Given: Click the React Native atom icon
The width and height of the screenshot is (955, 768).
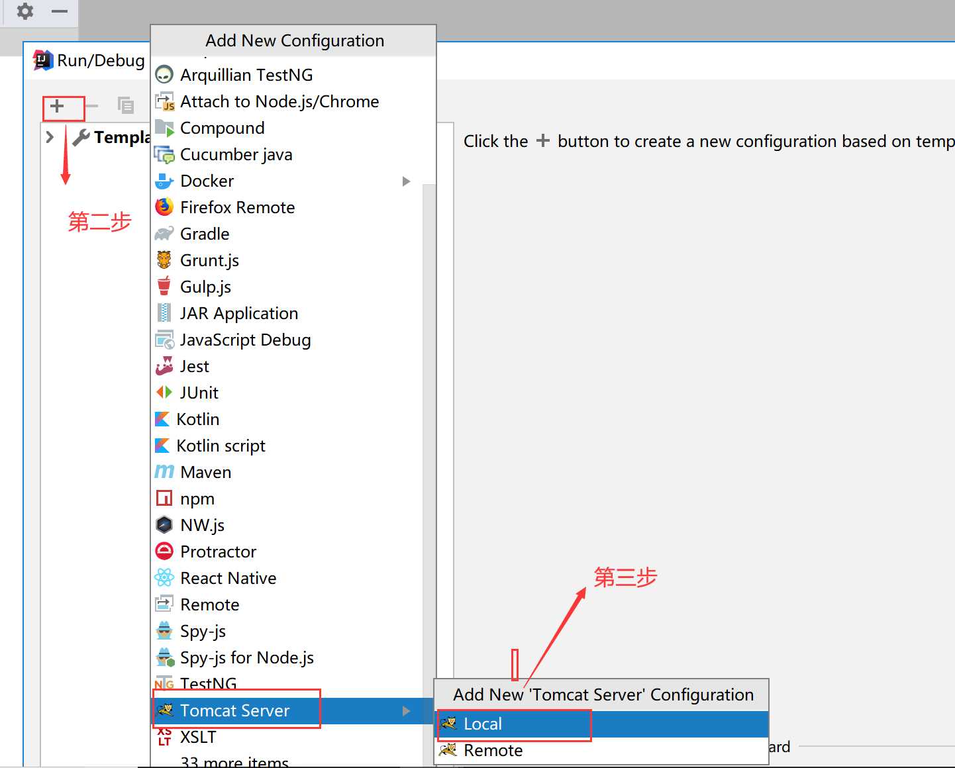Looking at the screenshot, I should [x=164, y=578].
